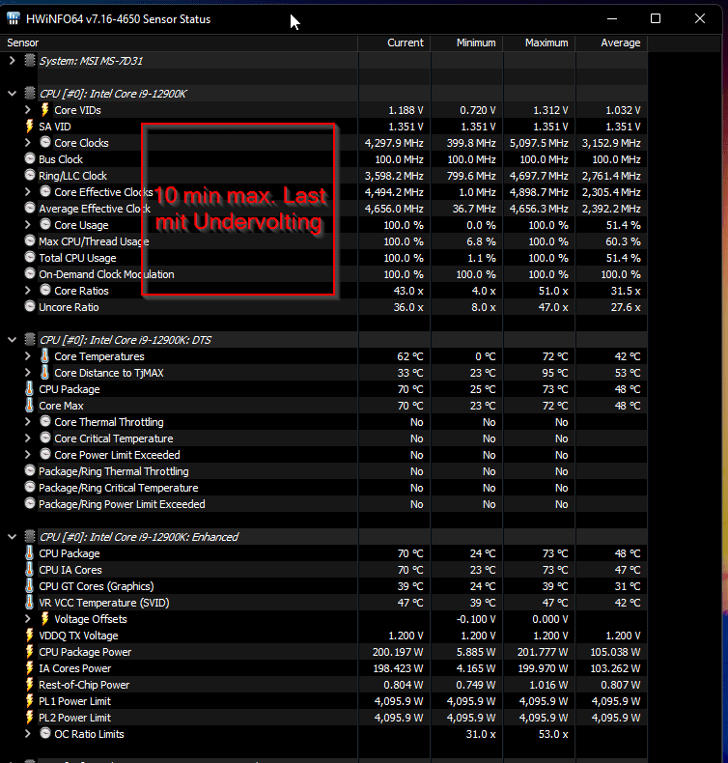Maximize the HWiNFO64 Sensor Status window
The image size is (728, 763).
[656, 18]
